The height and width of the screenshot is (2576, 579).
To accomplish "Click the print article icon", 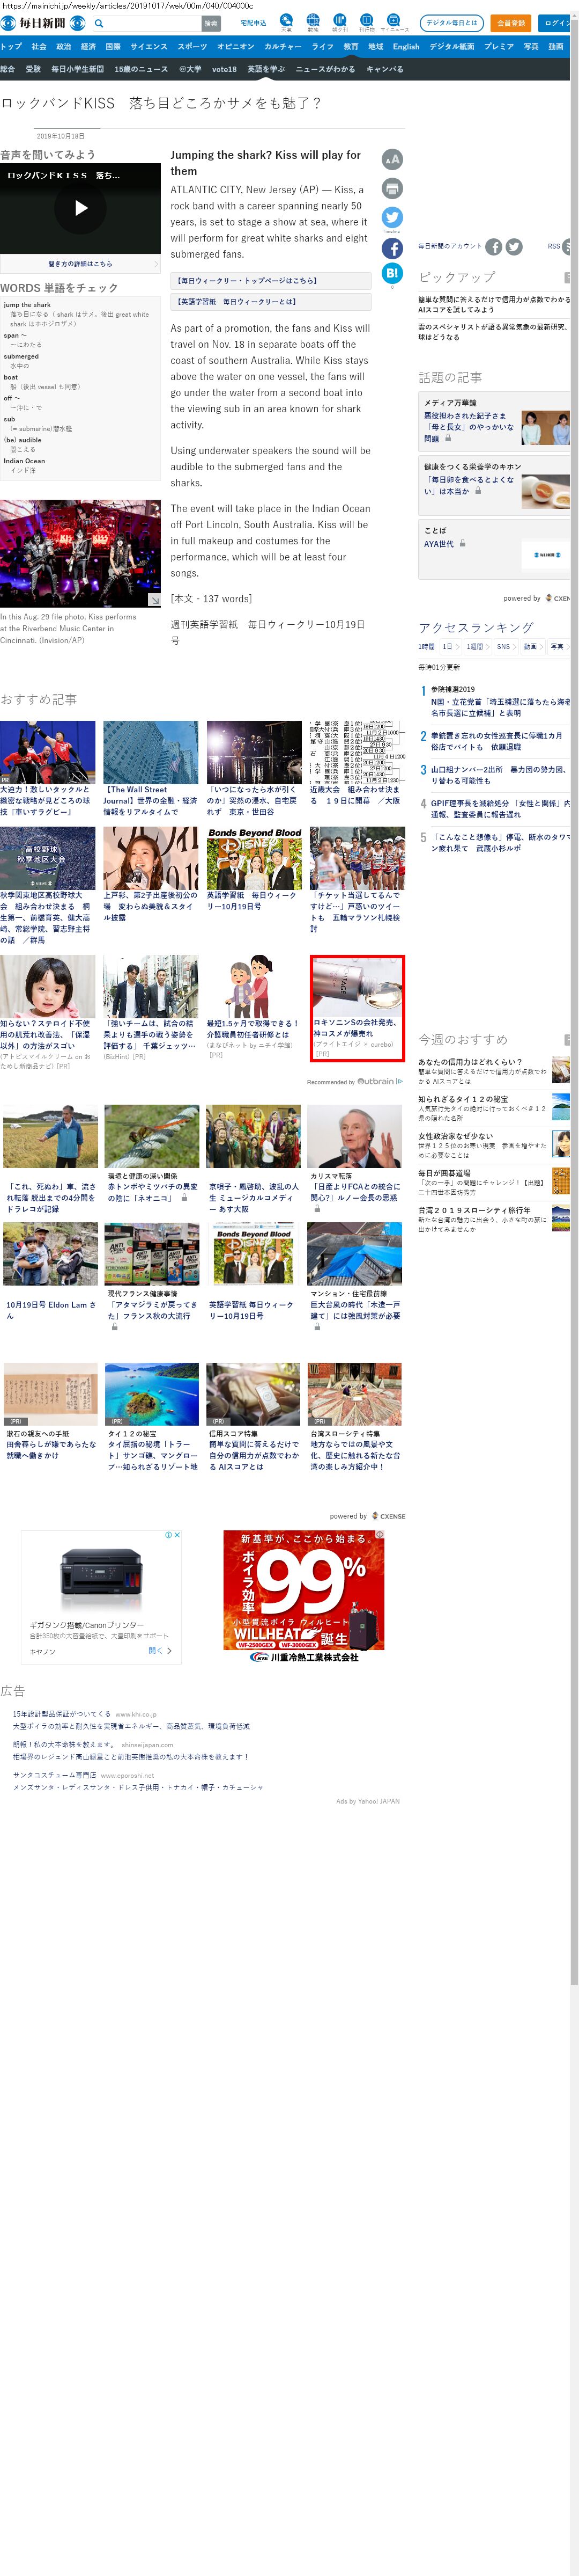I will click(392, 188).
